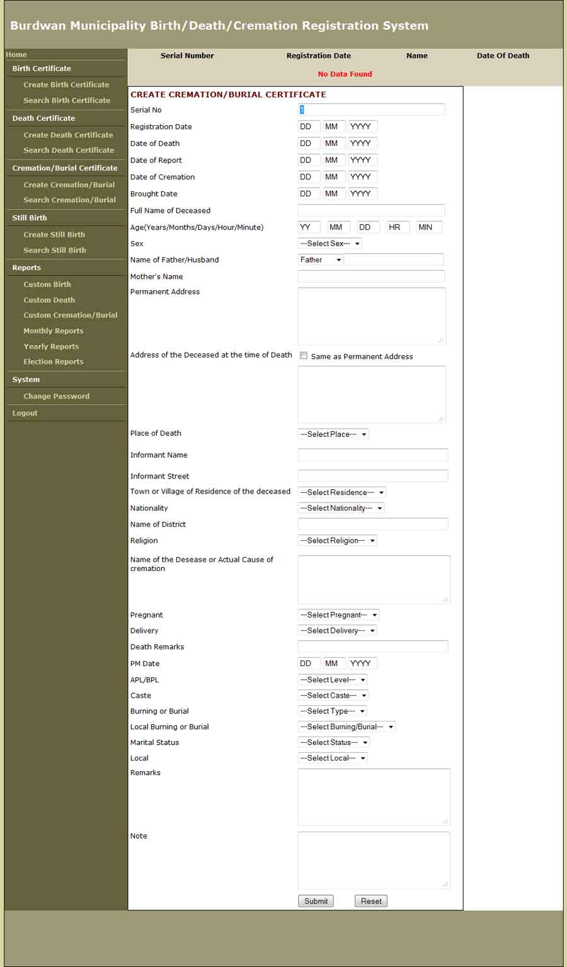The height and width of the screenshot is (967, 567).
Task: Go to Home in the sidebar
Action: [x=16, y=55]
